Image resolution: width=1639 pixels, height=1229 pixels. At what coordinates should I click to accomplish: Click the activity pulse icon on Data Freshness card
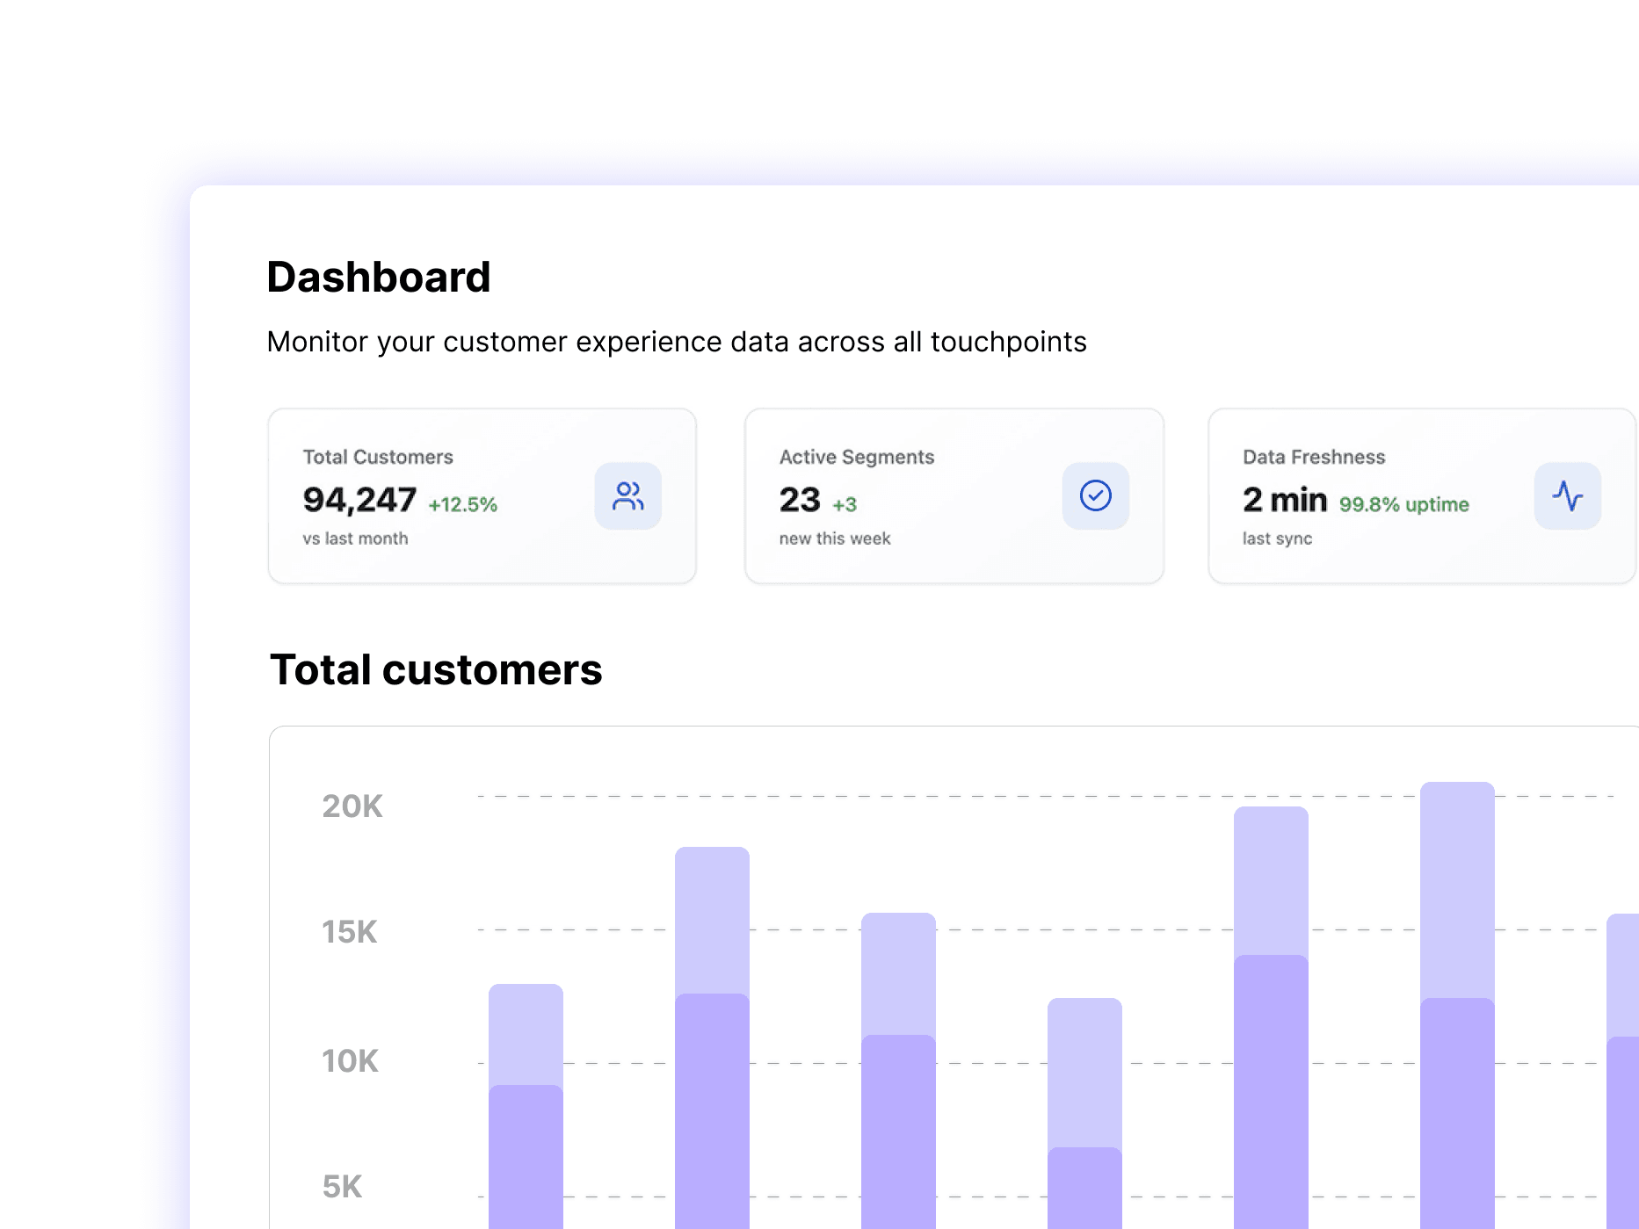click(1568, 496)
